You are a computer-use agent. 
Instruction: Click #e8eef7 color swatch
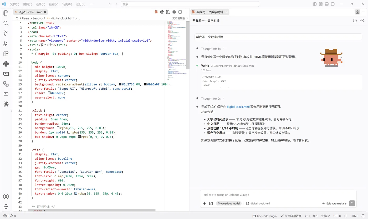pyautogui.click(x=49, y=93)
